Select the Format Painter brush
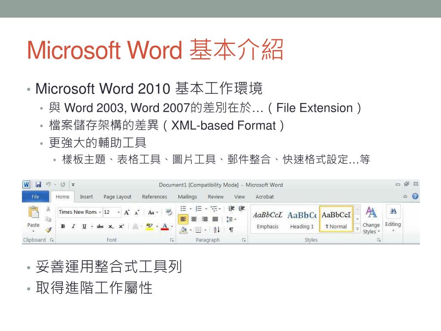The height and width of the screenshot is (331, 441). pyautogui.click(x=48, y=230)
